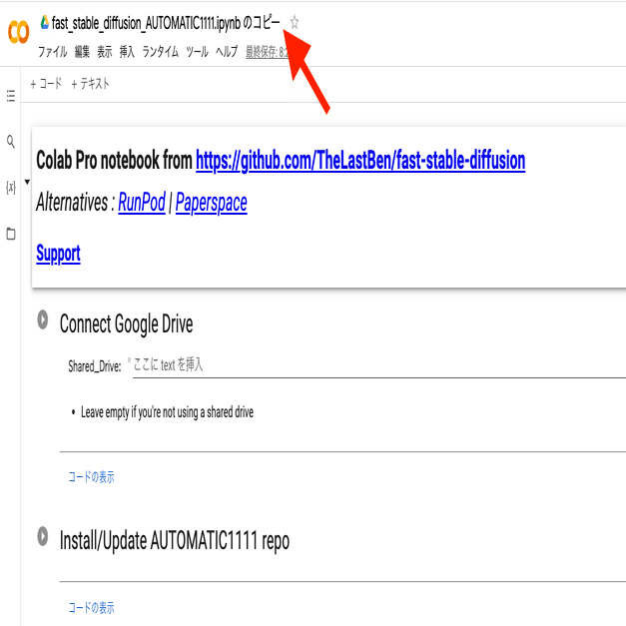The width and height of the screenshot is (626, 626).
Task: Add a text cell with + テキスト
Action: click(90, 84)
